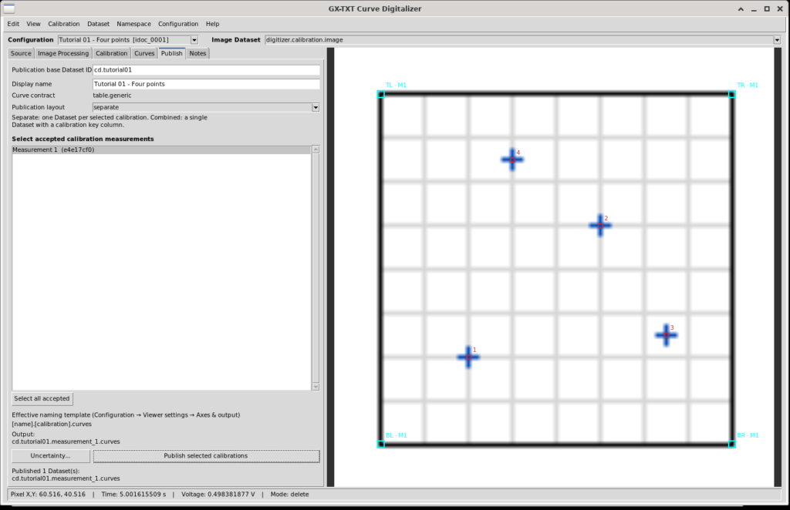Click the BL - M1 calibration corner handle
This screenshot has height=510, width=790.
click(381, 444)
